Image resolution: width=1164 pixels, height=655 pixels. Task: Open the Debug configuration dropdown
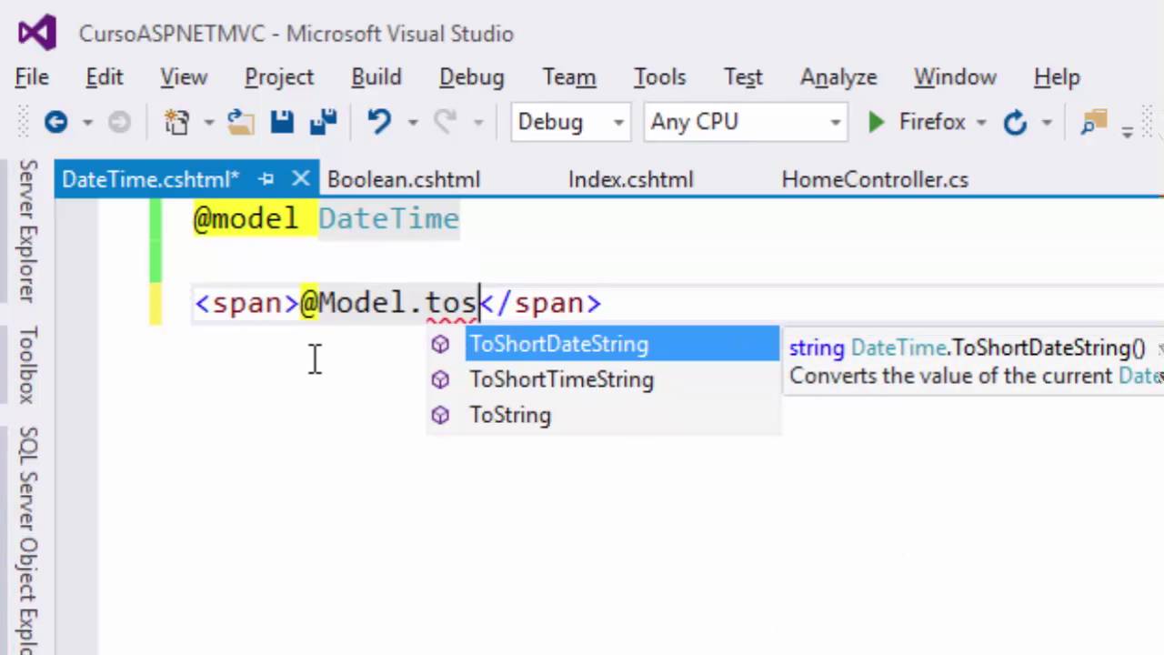coord(570,122)
